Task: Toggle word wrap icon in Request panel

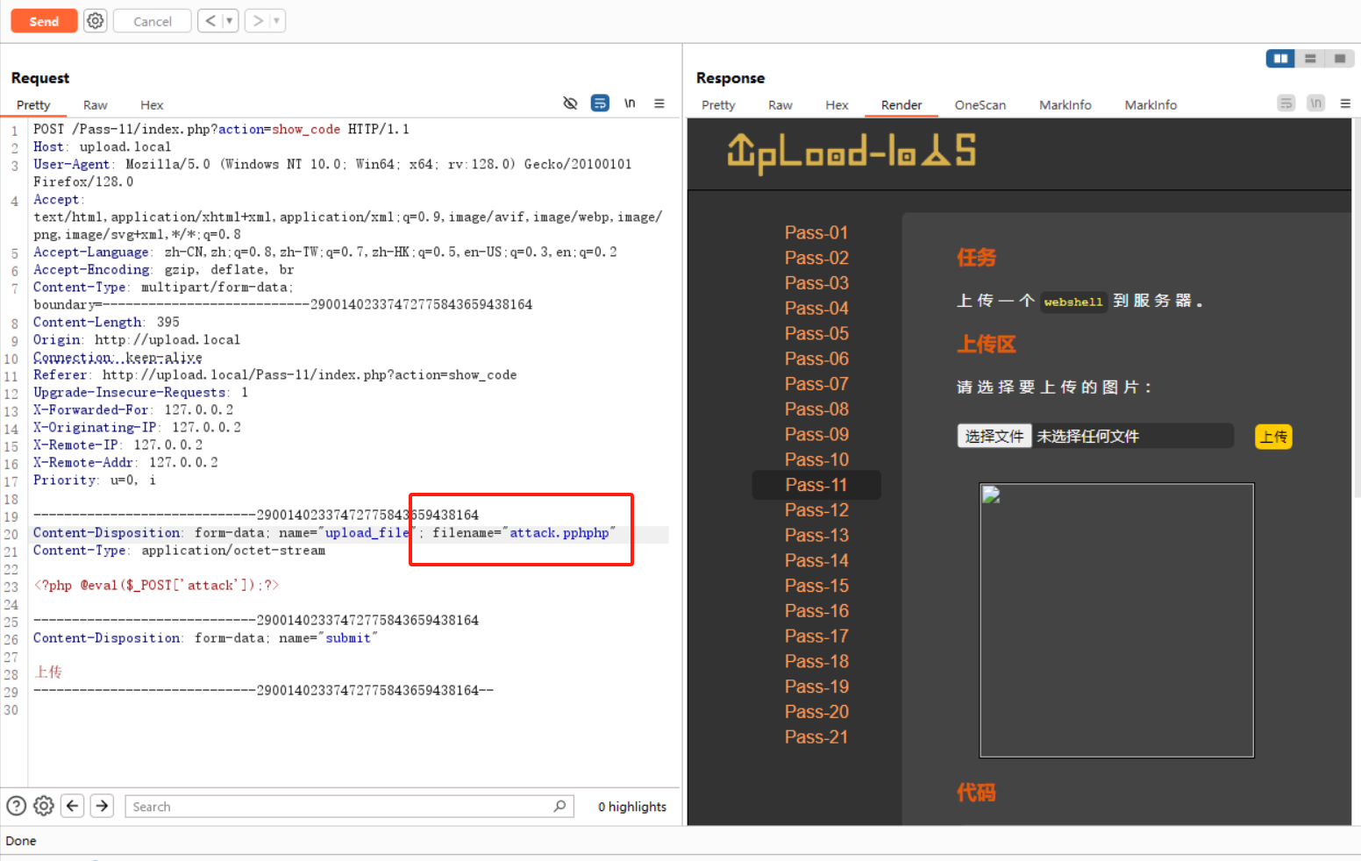Action: [x=600, y=103]
